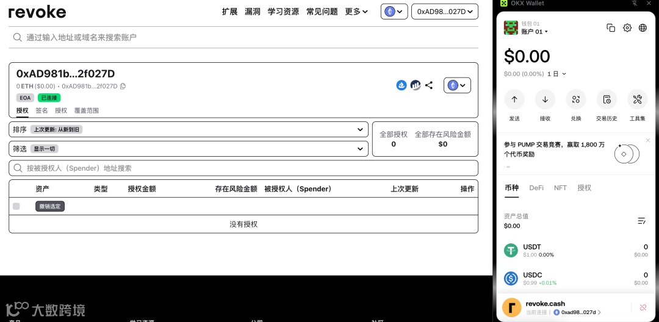Dismiss the PUMP promotion banner
This screenshot has width=659, height=322.
[x=647, y=140]
